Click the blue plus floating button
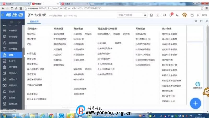The width and height of the screenshot is (209, 118). pyautogui.click(x=195, y=103)
